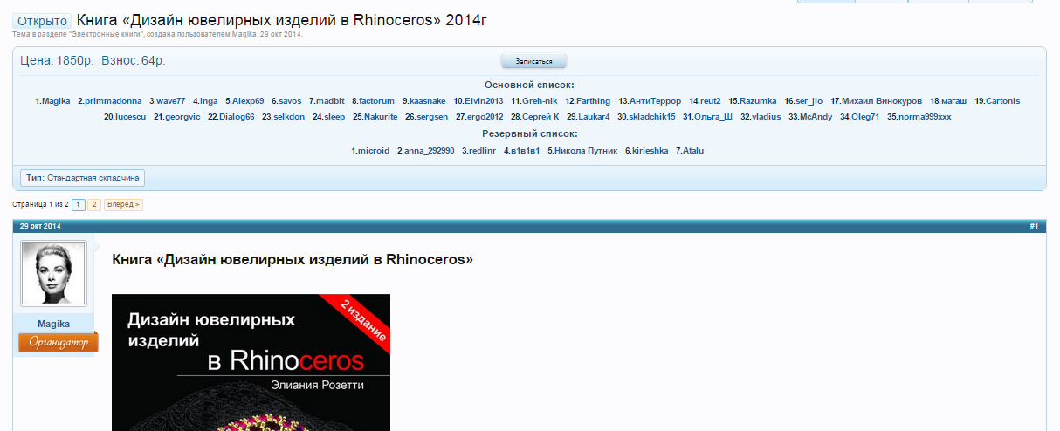
Task: Select Сергей К in participant list
Action: [x=540, y=117]
